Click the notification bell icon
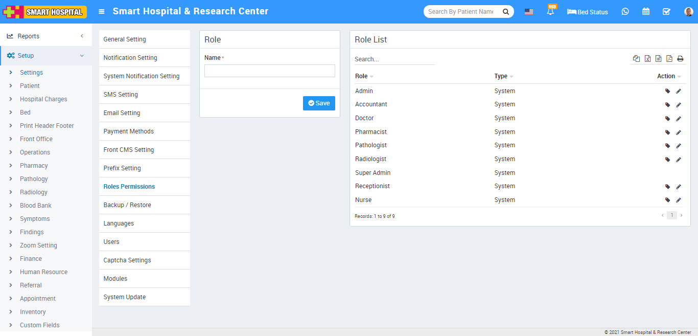 (x=550, y=12)
